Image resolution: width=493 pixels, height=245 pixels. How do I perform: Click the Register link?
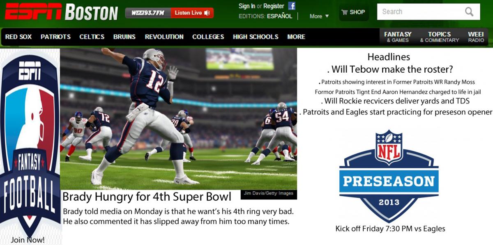coord(274,6)
